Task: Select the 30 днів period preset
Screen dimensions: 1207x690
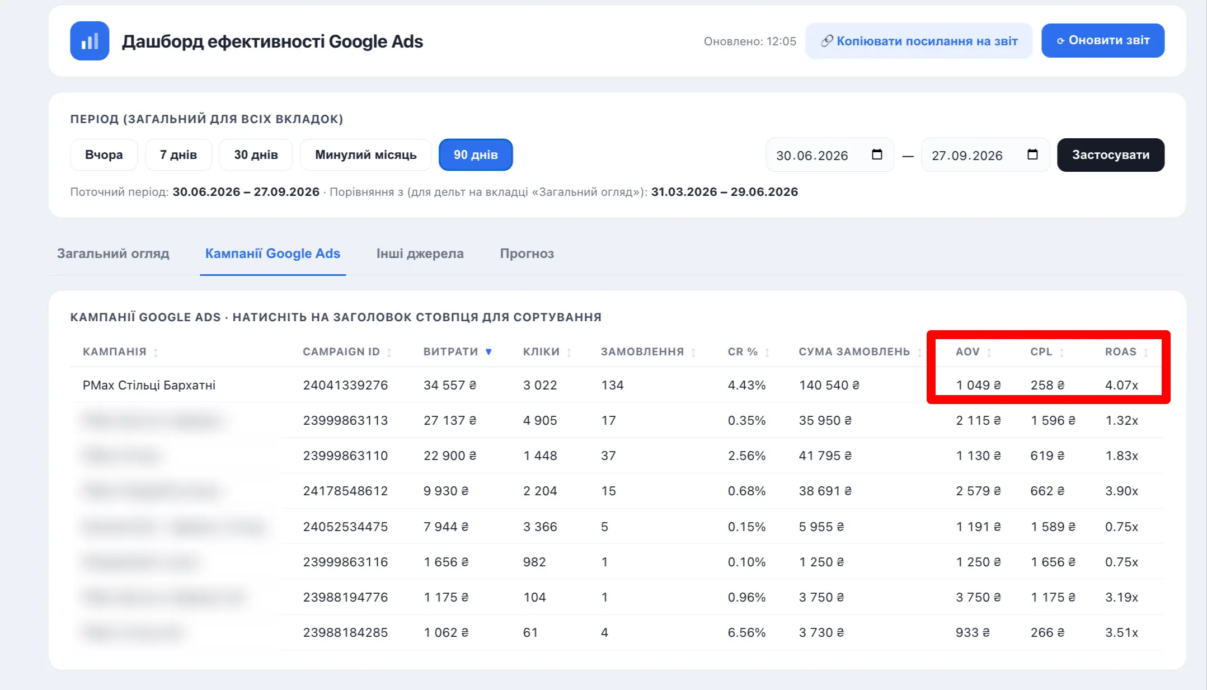Action: click(x=256, y=154)
